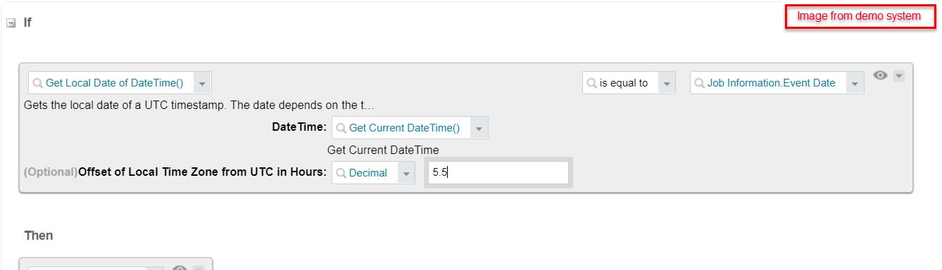942x270 pixels.
Task: Click the Get Current DateTime() field text
Action: 404,128
